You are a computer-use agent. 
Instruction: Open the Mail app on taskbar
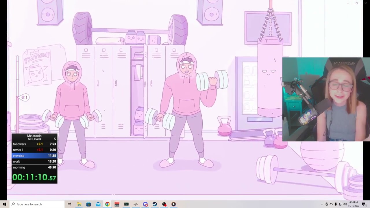click(98, 204)
